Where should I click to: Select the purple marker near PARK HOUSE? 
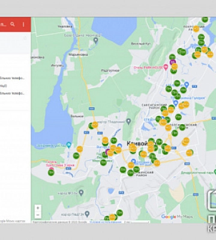pyautogui.click(x=173, y=62)
